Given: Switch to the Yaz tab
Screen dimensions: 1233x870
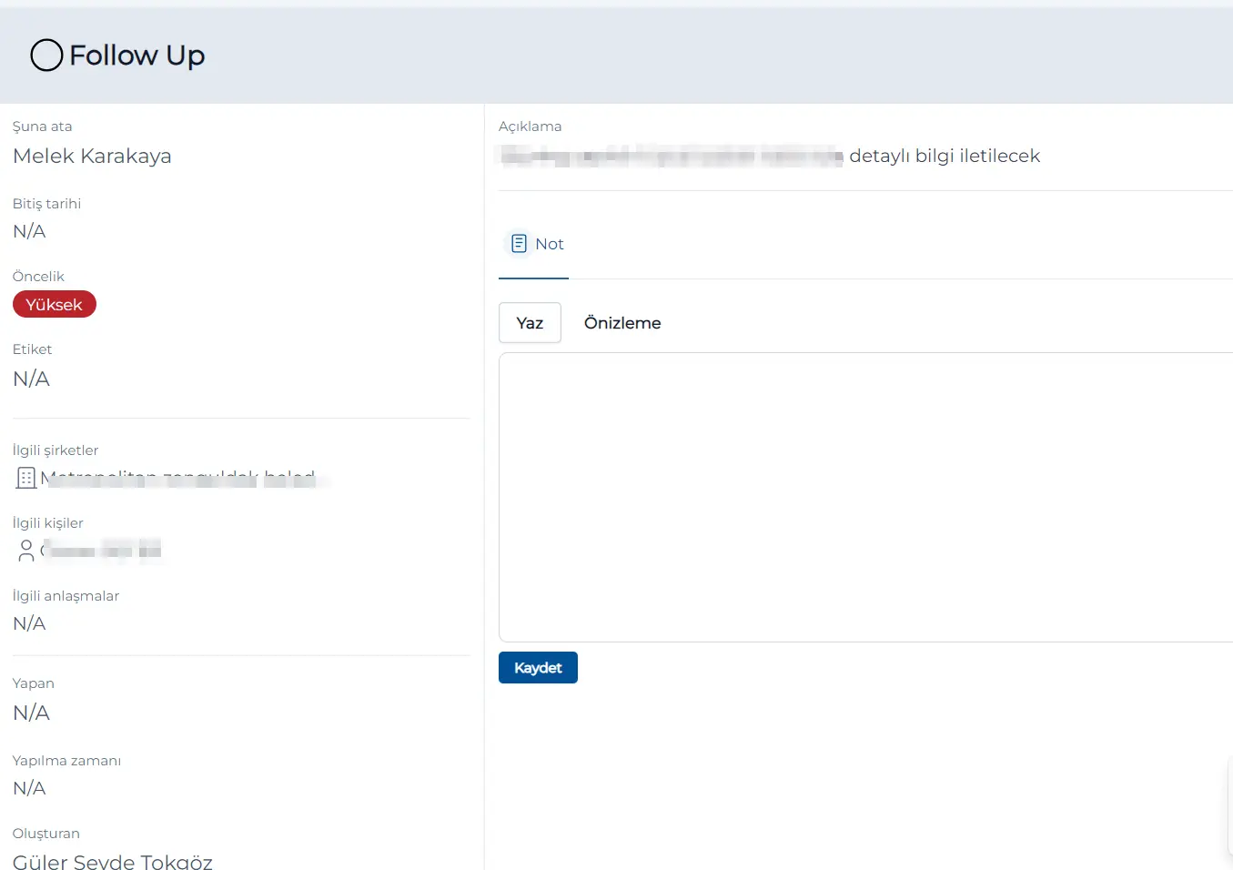Looking at the screenshot, I should pos(530,323).
